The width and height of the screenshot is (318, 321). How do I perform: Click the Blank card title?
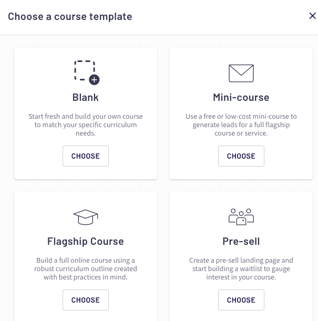coord(86,97)
